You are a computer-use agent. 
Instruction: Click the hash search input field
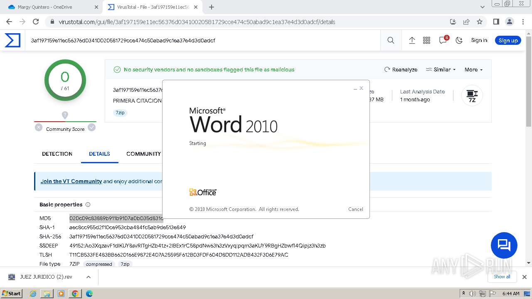(x=204, y=40)
